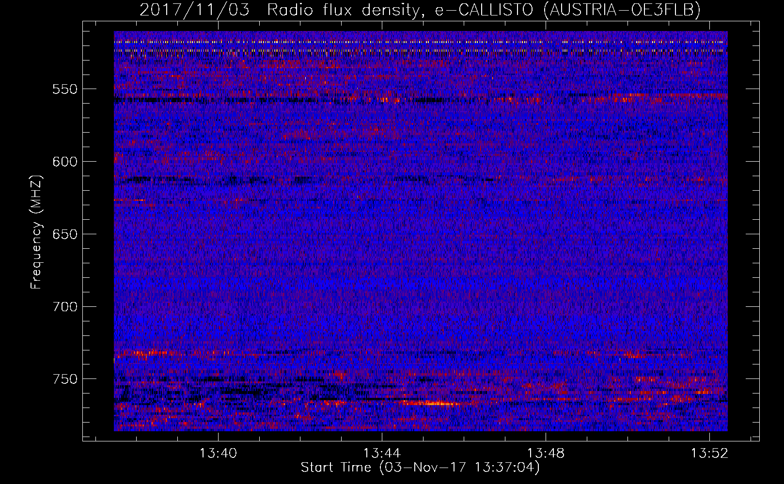Viewport: 784px width, 484px height.
Task: Click the 550 frequency tick label
Action: pyautogui.click(x=65, y=89)
